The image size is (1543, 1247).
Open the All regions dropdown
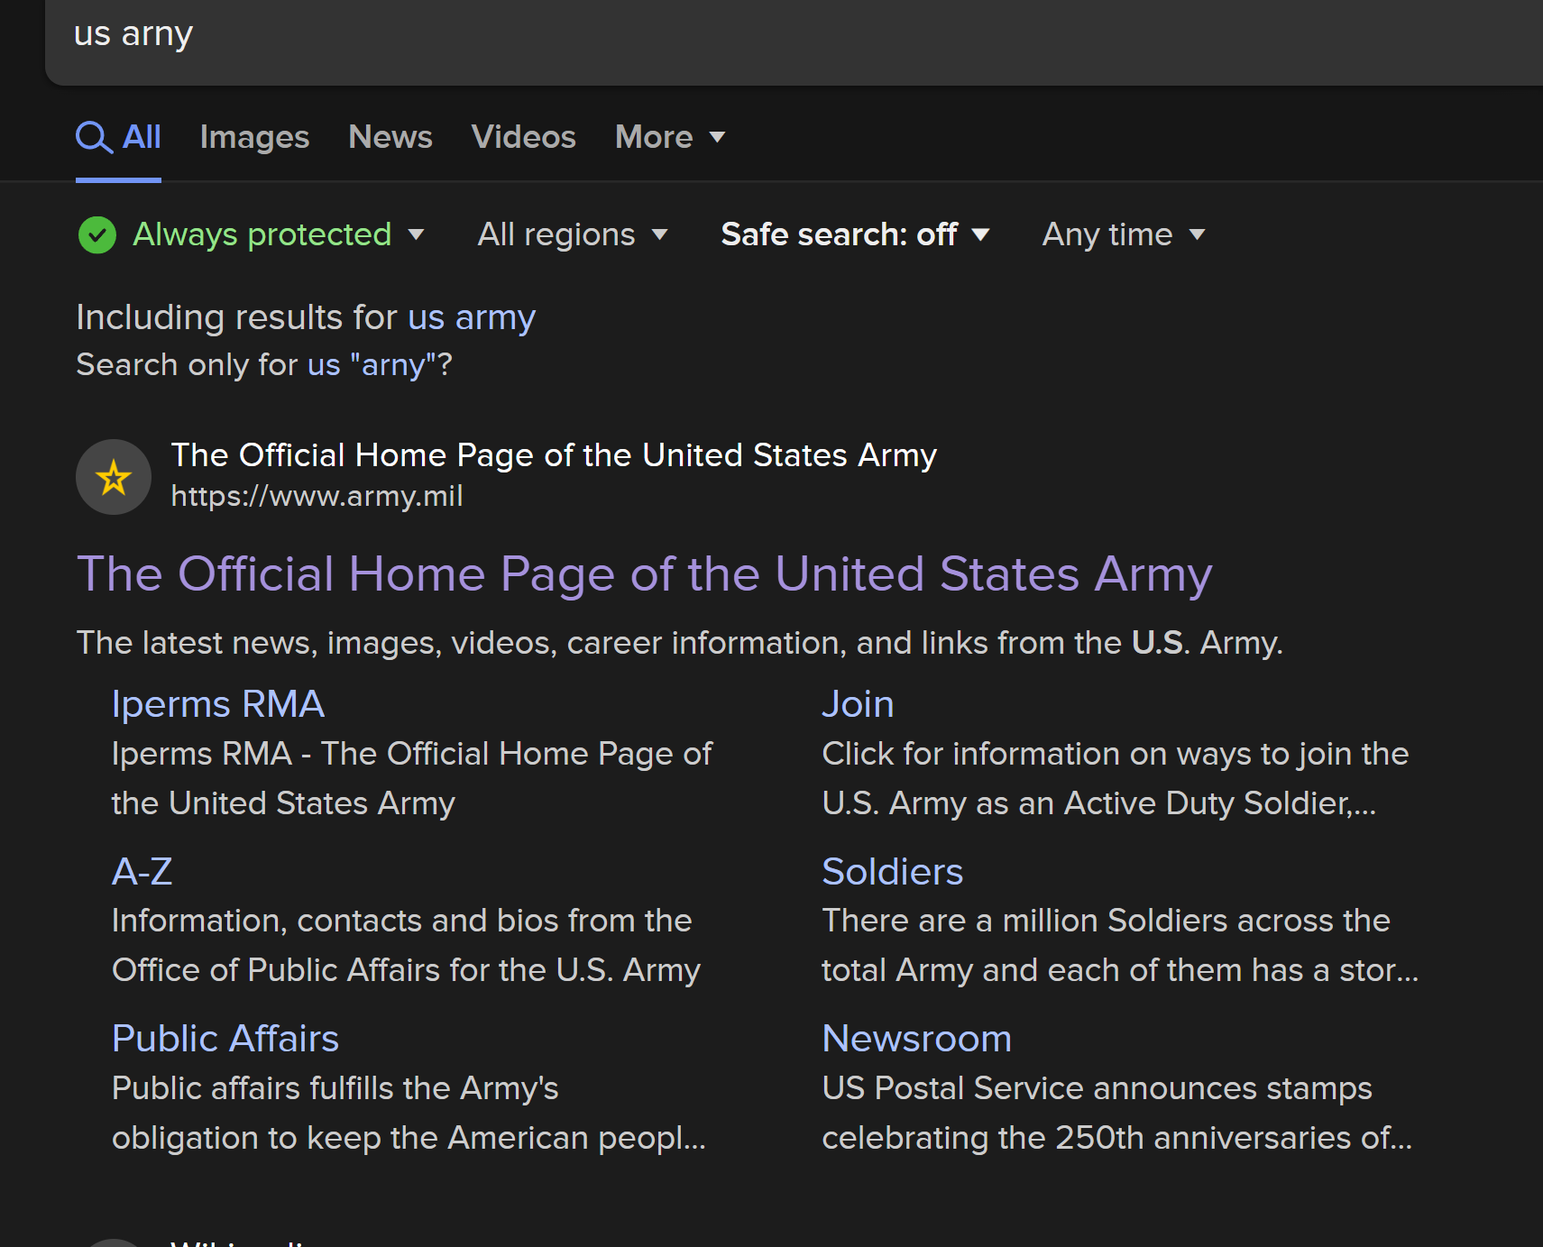coord(573,234)
